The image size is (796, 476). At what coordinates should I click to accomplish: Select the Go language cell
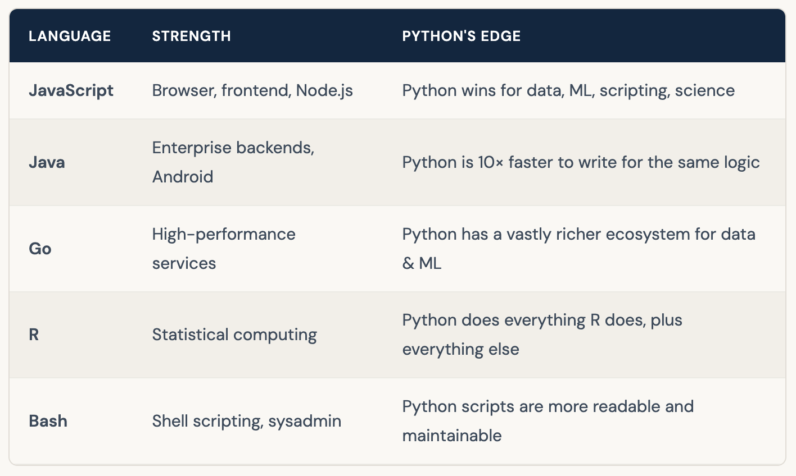[40, 249]
